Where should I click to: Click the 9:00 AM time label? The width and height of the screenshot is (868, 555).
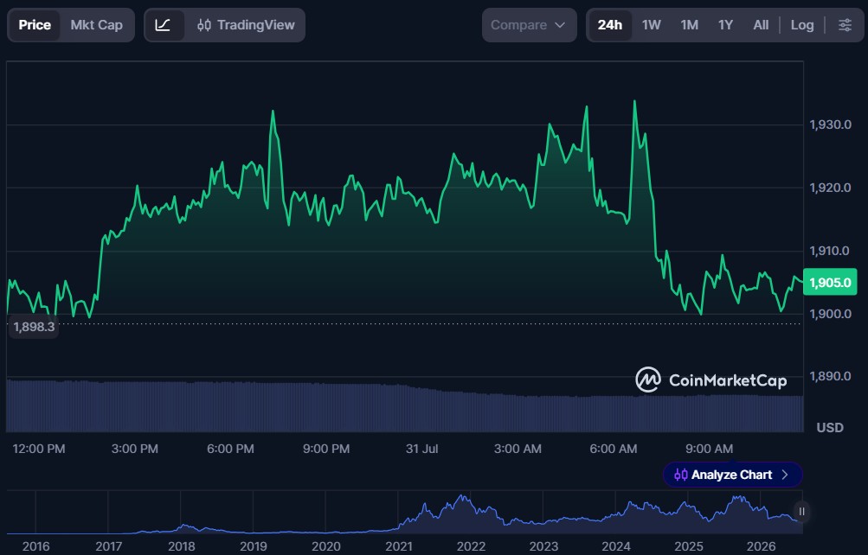[x=709, y=449]
